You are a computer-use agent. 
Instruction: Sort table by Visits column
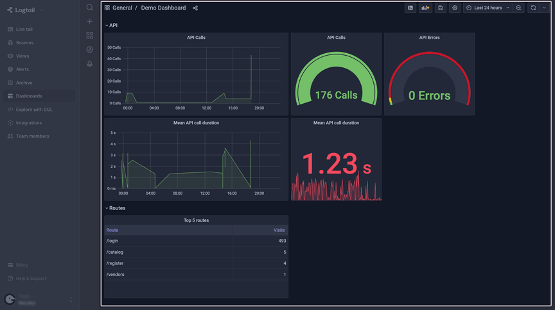(x=279, y=230)
